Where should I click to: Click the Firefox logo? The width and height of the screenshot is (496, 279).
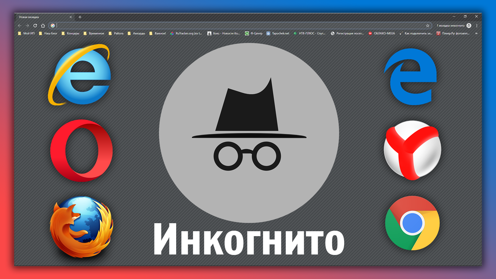81,227
